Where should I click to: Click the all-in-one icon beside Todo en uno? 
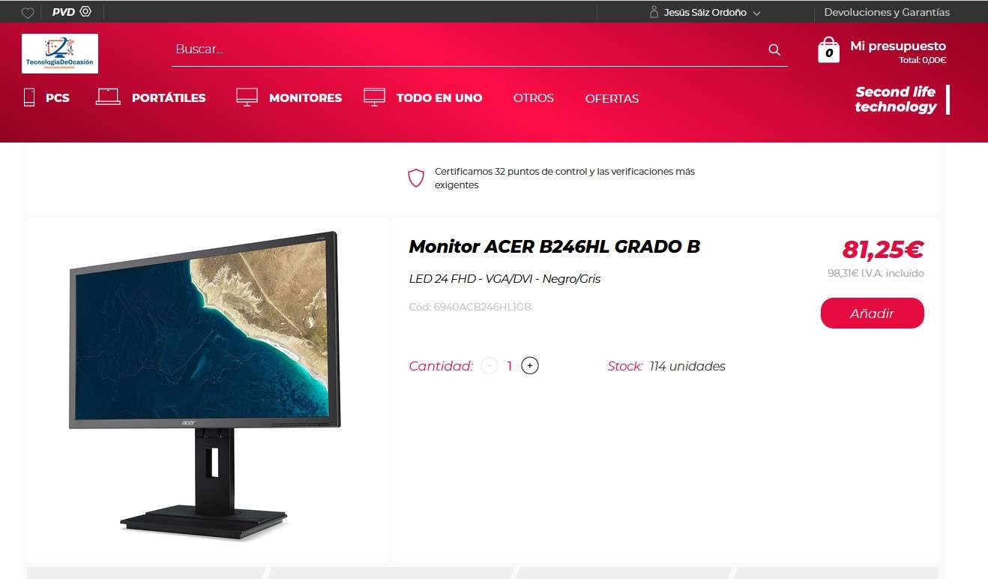click(x=374, y=97)
